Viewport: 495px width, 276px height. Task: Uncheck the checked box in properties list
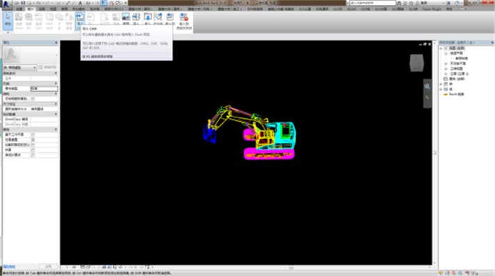[x=33, y=140]
